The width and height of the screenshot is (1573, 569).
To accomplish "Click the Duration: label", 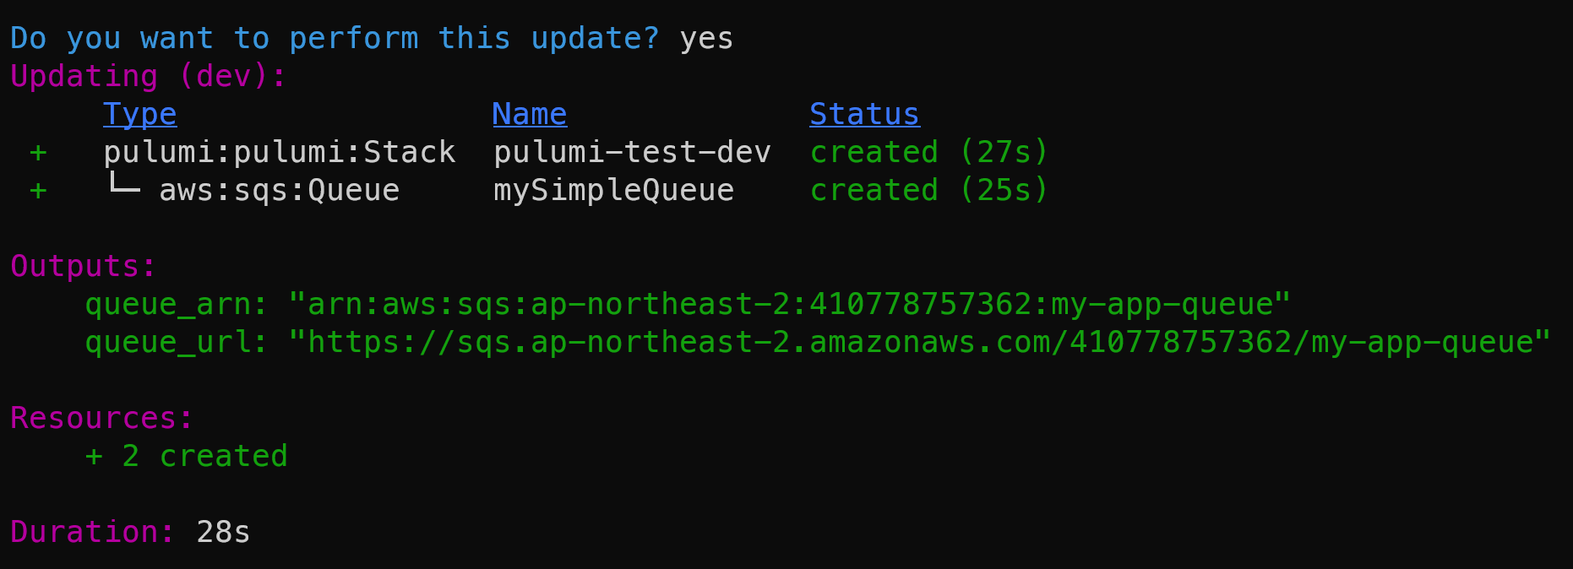I will 93,532.
